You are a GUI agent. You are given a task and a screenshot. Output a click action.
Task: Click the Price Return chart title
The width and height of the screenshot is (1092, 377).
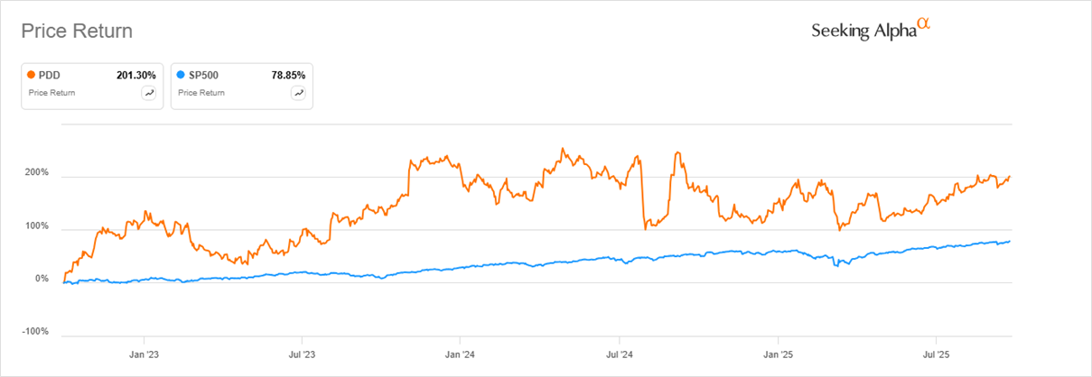[x=77, y=31]
